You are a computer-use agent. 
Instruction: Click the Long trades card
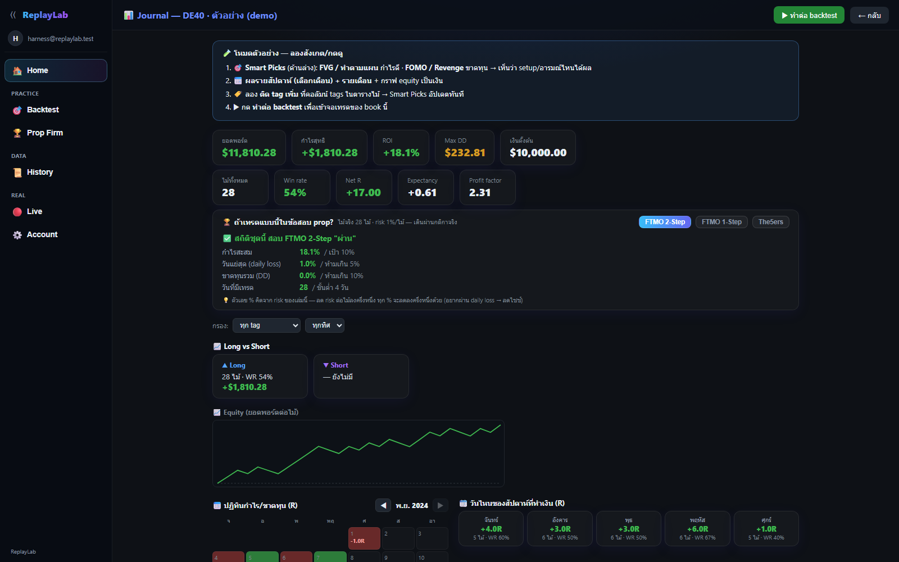tap(260, 376)
